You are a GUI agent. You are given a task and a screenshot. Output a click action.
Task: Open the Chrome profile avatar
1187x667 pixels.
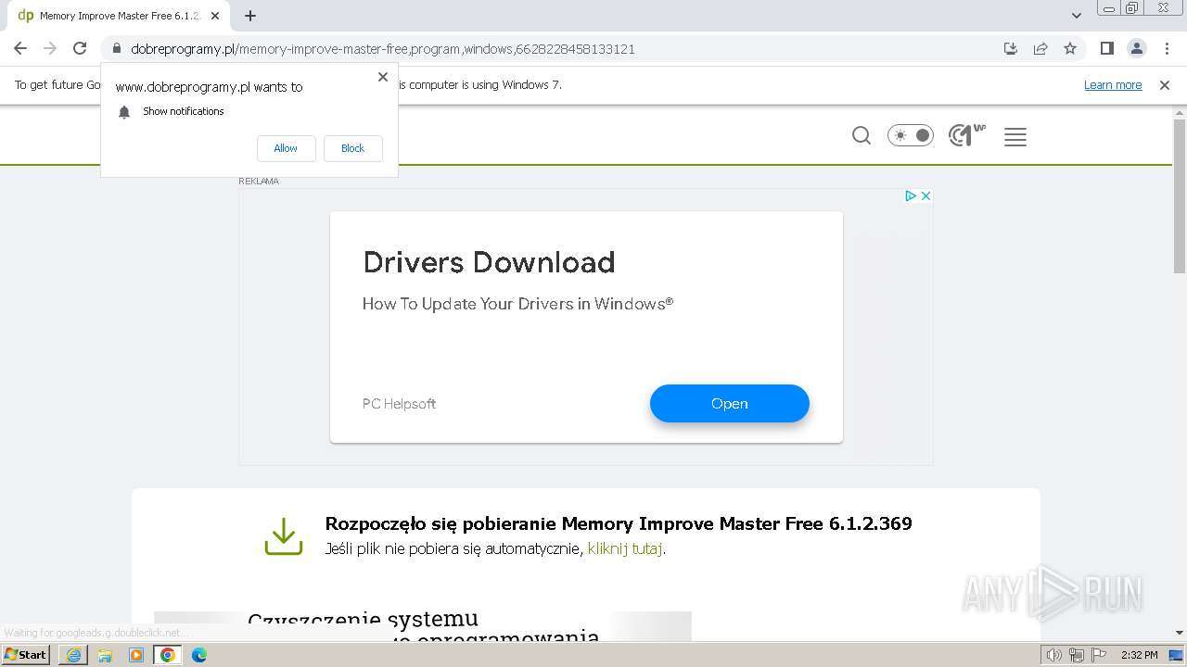click(x=1136, y=48)
